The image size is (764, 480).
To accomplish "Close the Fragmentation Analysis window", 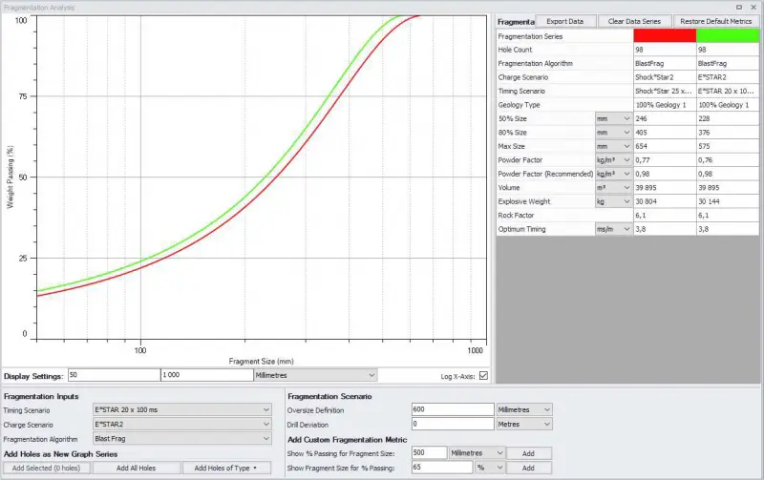I will (754, 6).
